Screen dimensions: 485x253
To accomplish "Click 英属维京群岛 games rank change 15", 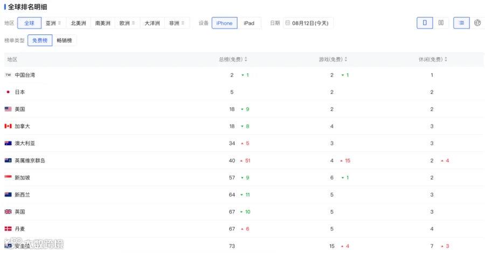I will point(345,160).
